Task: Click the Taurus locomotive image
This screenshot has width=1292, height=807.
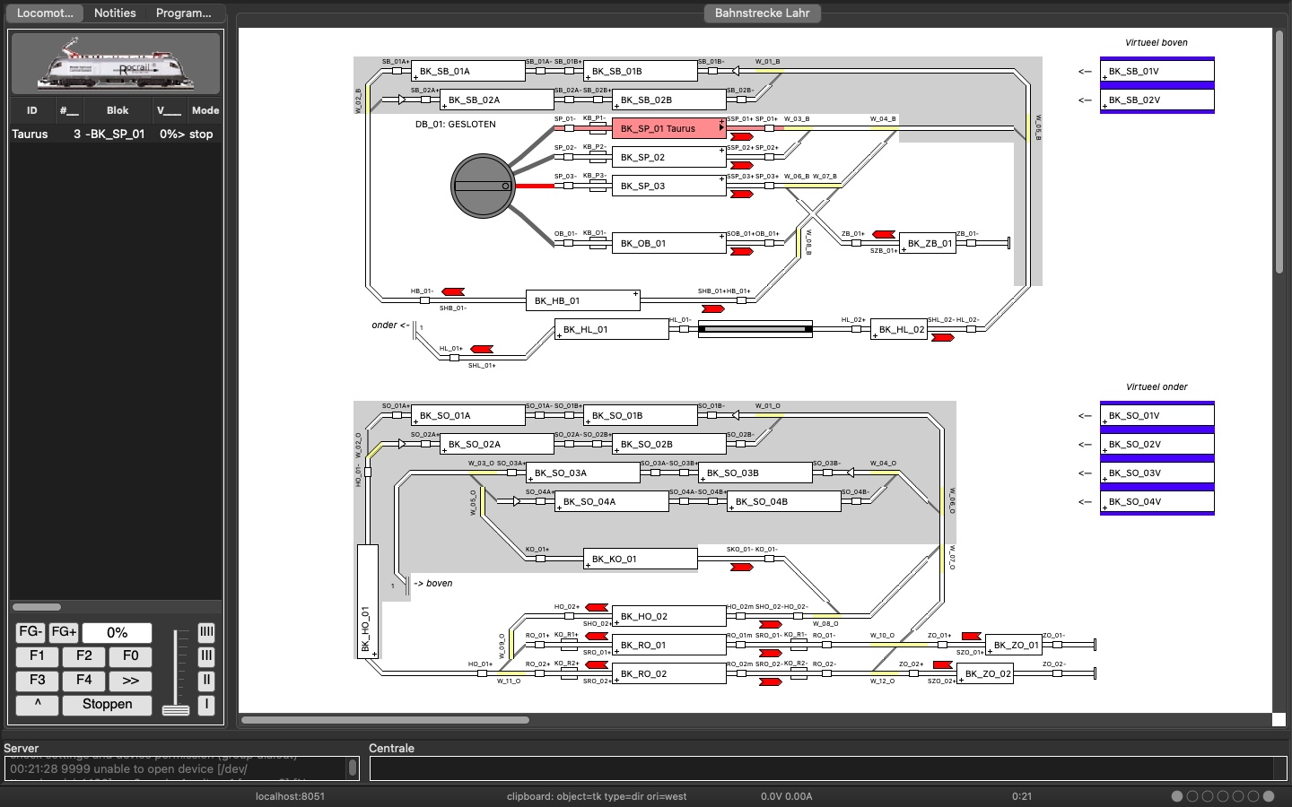Action: pos(116,63)
